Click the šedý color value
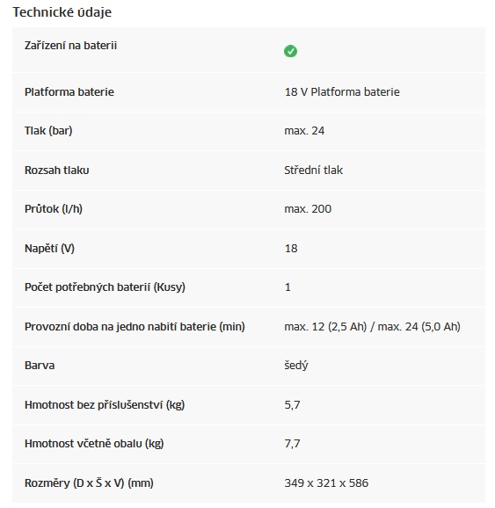This screenshot has width=495, height=508. 296,366
